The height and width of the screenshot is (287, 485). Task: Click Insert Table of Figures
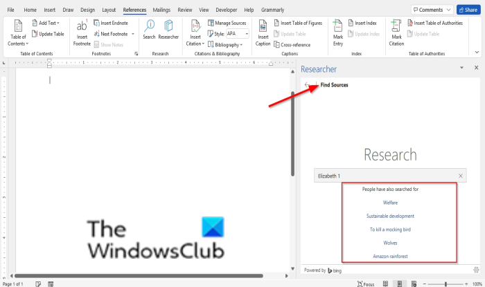click(x=298, y=23)
